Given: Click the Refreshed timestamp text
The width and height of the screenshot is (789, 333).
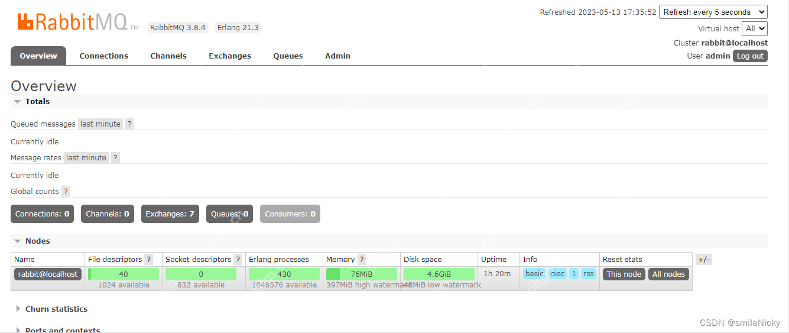Looking at the screenshot, I should [598, 12].
